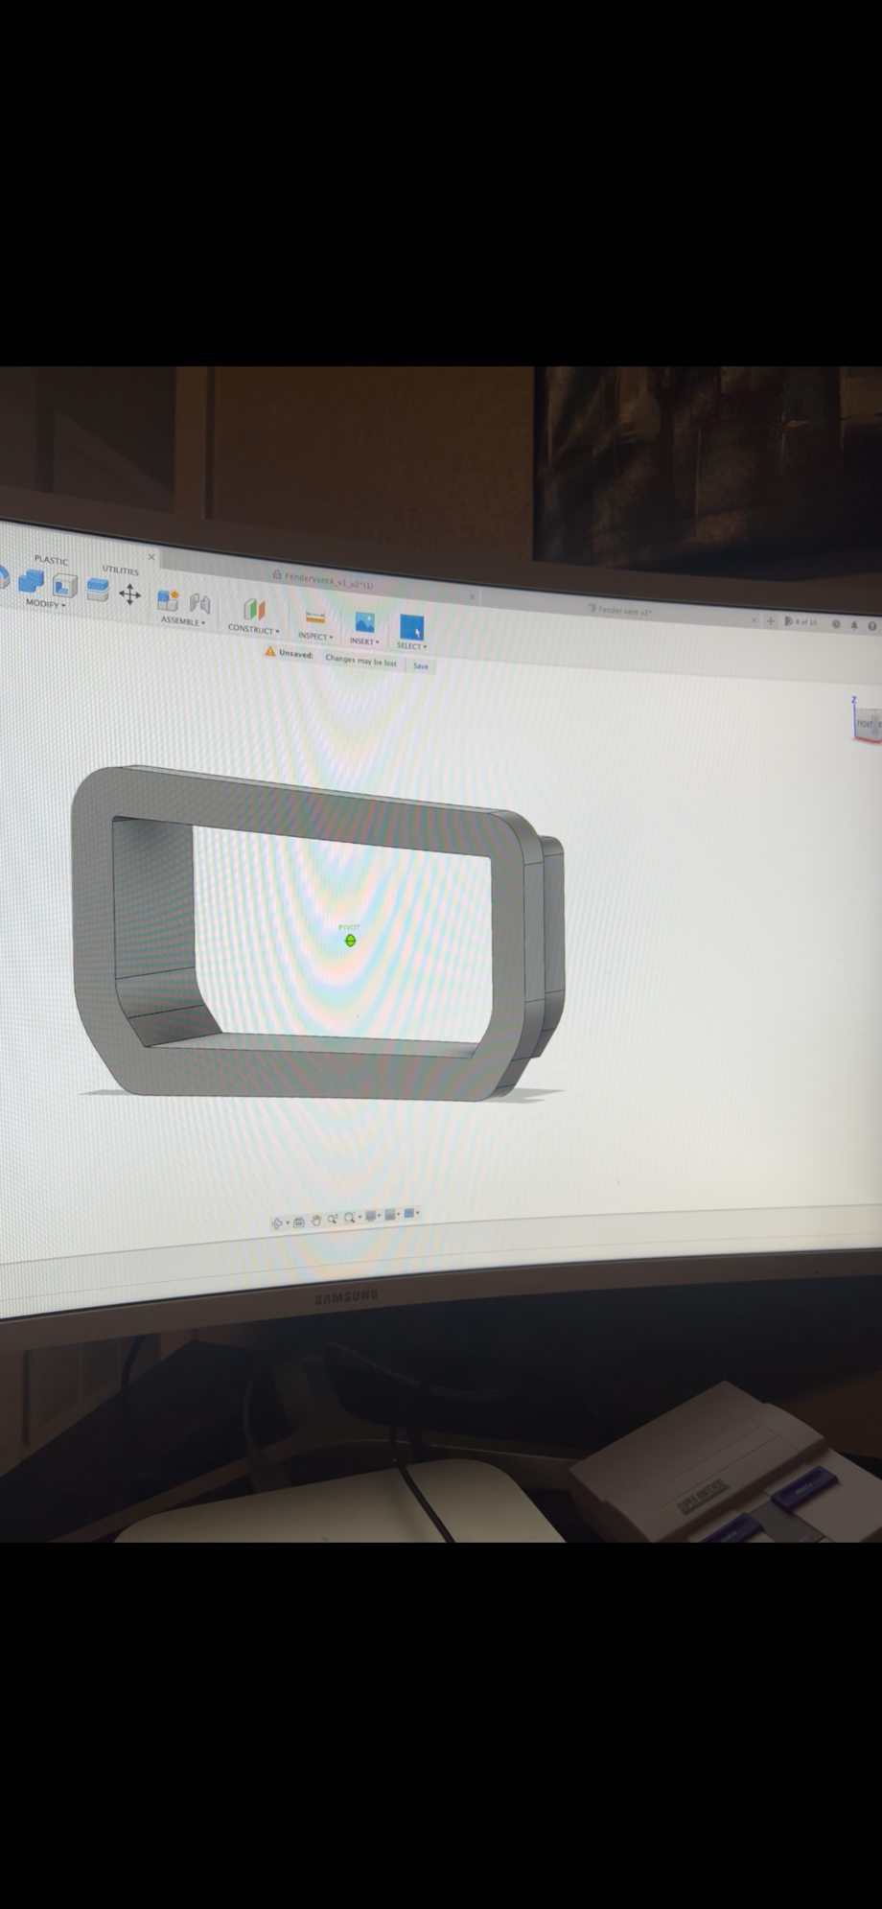Expand the MODIFY dropdown menu
The height and width of the screenshot is (1909, 882).
tap(45, 604)
